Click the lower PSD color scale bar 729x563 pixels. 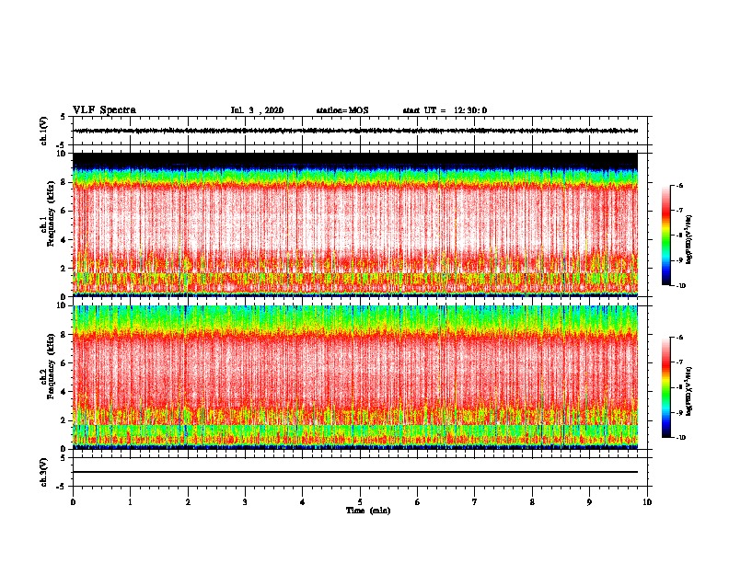click(666, 387)
